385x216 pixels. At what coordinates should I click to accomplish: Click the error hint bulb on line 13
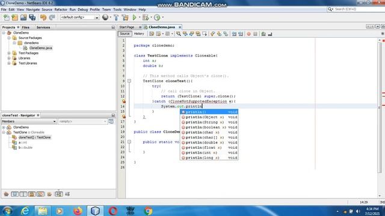click(x=124, y=101)
